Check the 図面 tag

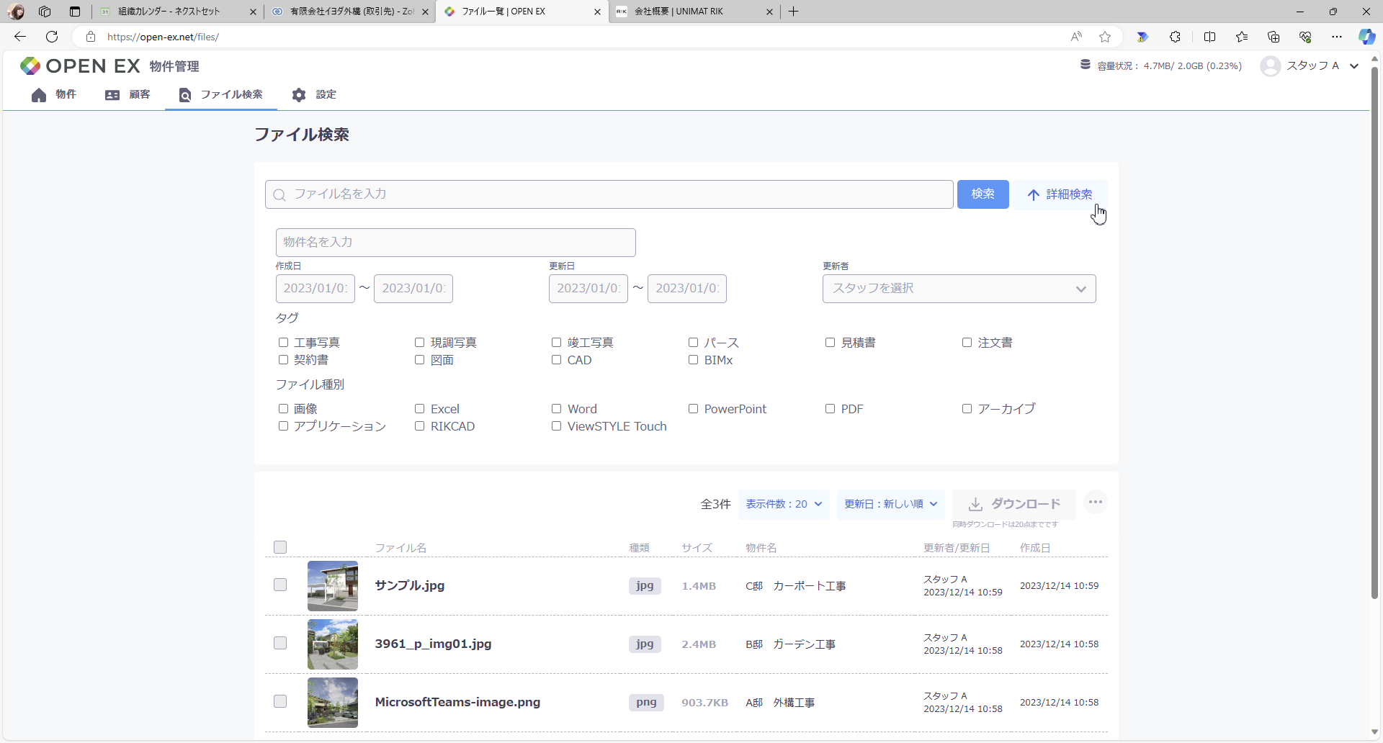tap(419, 360)
